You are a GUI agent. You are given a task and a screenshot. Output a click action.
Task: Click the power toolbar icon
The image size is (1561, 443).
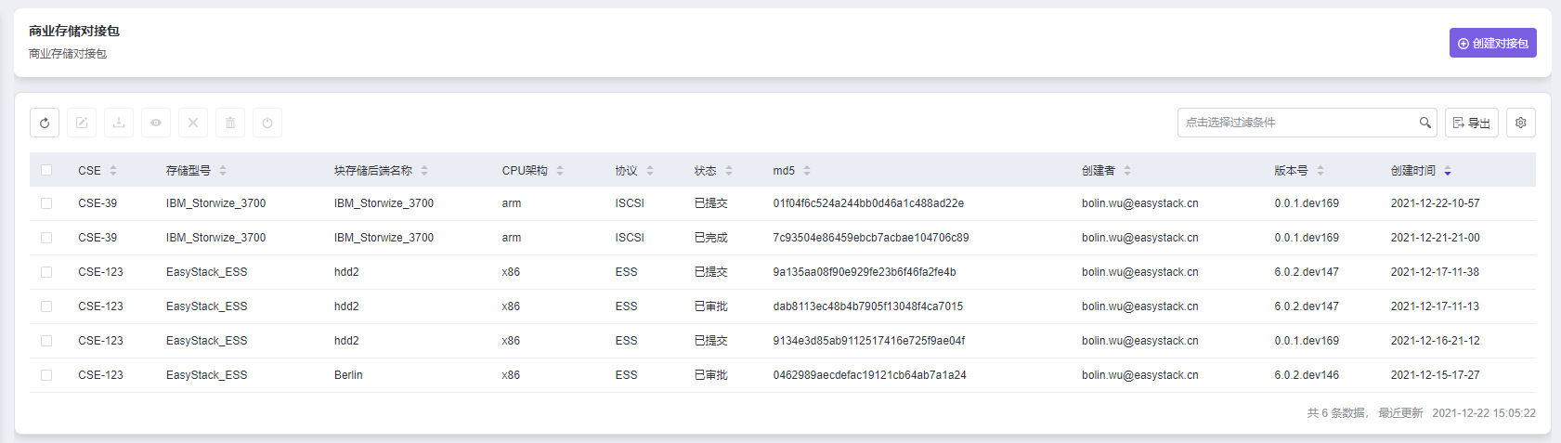(x=267, y=123)
